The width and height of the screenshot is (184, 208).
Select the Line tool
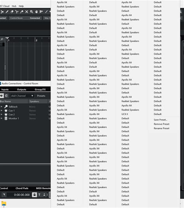pyautogui.click(x=46, y=12)
